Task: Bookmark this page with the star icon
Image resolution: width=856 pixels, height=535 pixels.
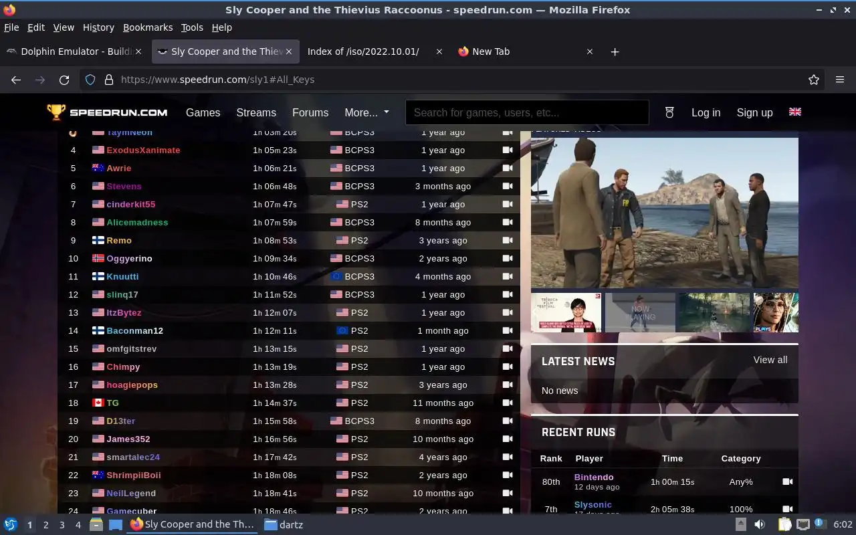Action: coord(814,80)
